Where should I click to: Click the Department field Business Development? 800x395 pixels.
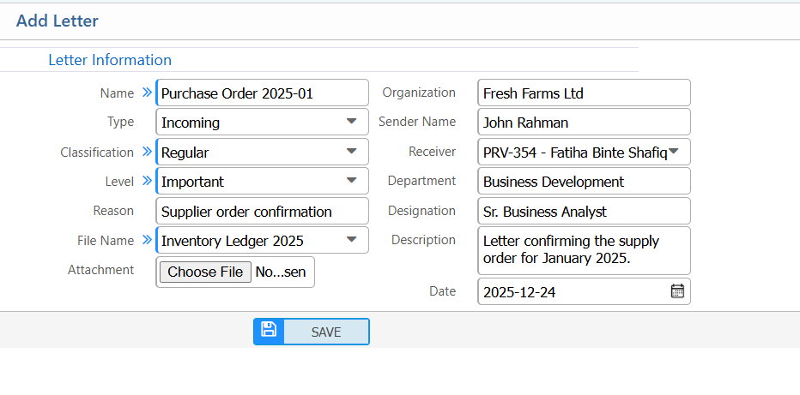click(583, 182)
